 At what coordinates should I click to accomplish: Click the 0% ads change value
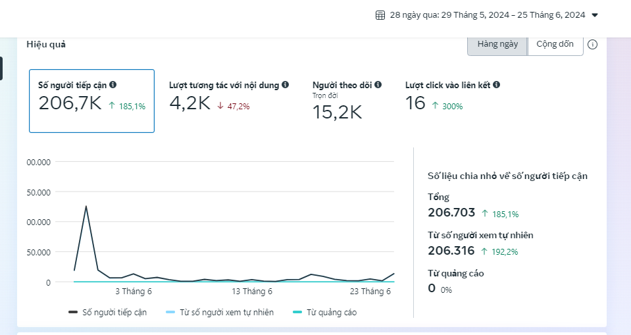tap(446, 290)
